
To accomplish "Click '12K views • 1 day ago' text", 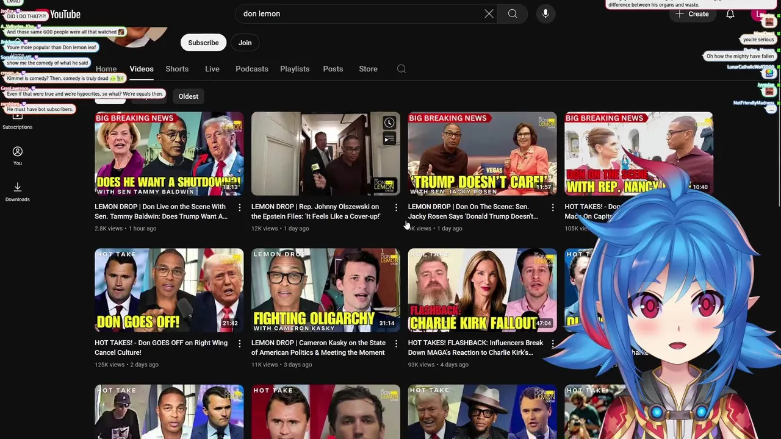I will coord(280,229).
